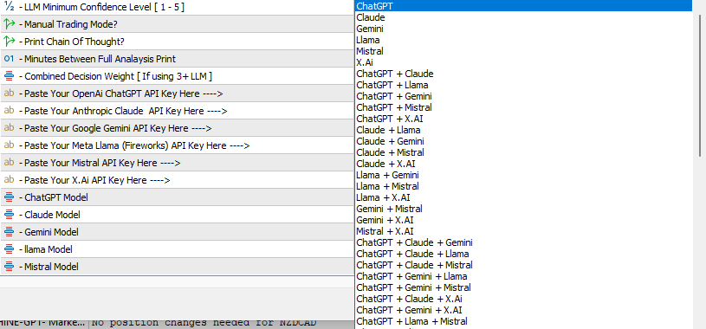Click the ab icon beside X.Ai API Key

point(9,179)
